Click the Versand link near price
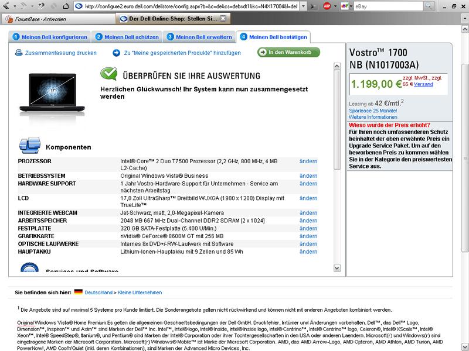This screenshot has width=469, height=351. coord(423,84)
